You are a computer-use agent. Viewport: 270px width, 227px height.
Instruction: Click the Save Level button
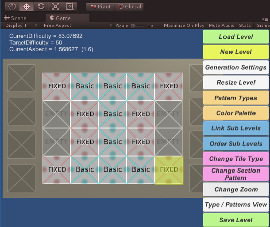(x=236, y=220)
